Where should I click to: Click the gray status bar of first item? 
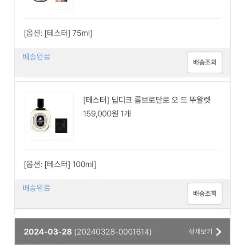pyautogui.click(x=122, y=62)
